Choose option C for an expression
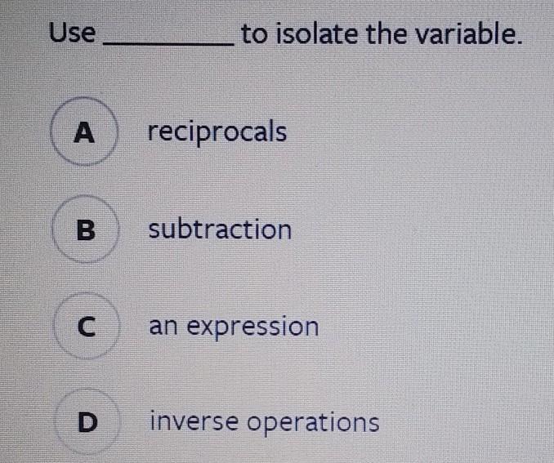The image size is (554, 463). 86,327
